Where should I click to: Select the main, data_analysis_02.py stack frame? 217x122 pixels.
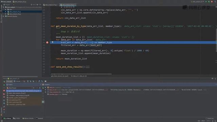[24, 93]
